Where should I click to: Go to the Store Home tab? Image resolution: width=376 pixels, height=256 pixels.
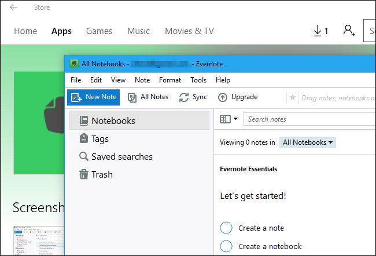tap(25, 31)
